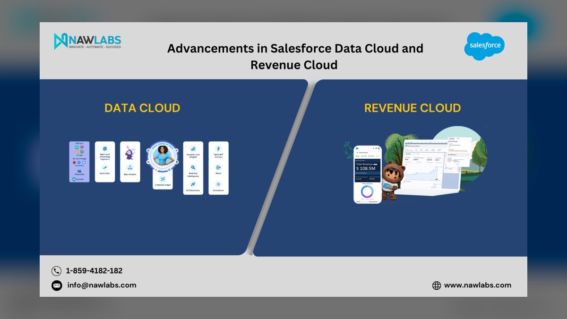Click the floating details card beside the laptop
567x319 pixels.
point(459,152)
